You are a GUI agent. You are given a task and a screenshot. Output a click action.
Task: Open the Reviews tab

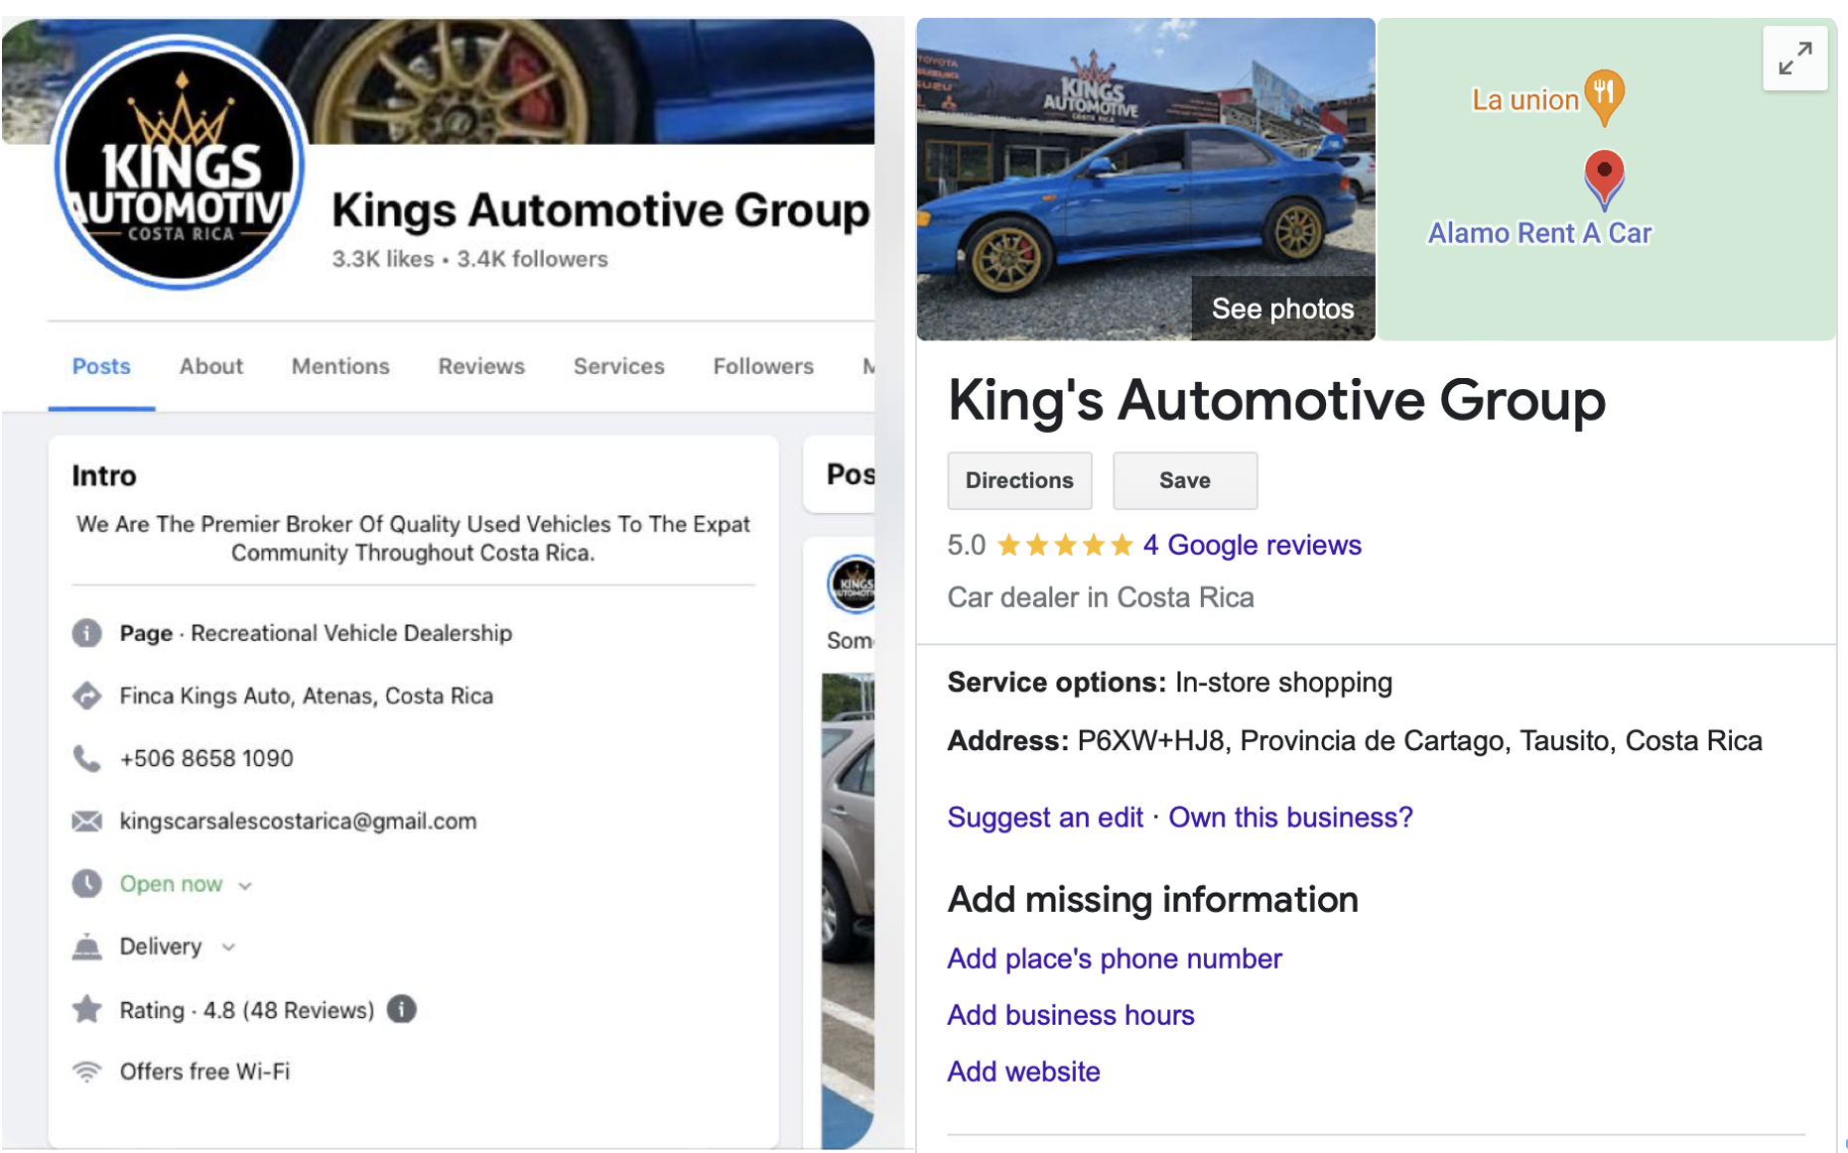(480, 366)
